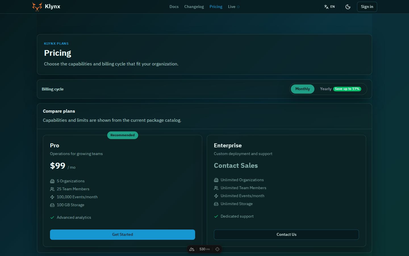The image size is (409, 256).
Task: Select the Pricing nav item
Action: click(216, 7)
